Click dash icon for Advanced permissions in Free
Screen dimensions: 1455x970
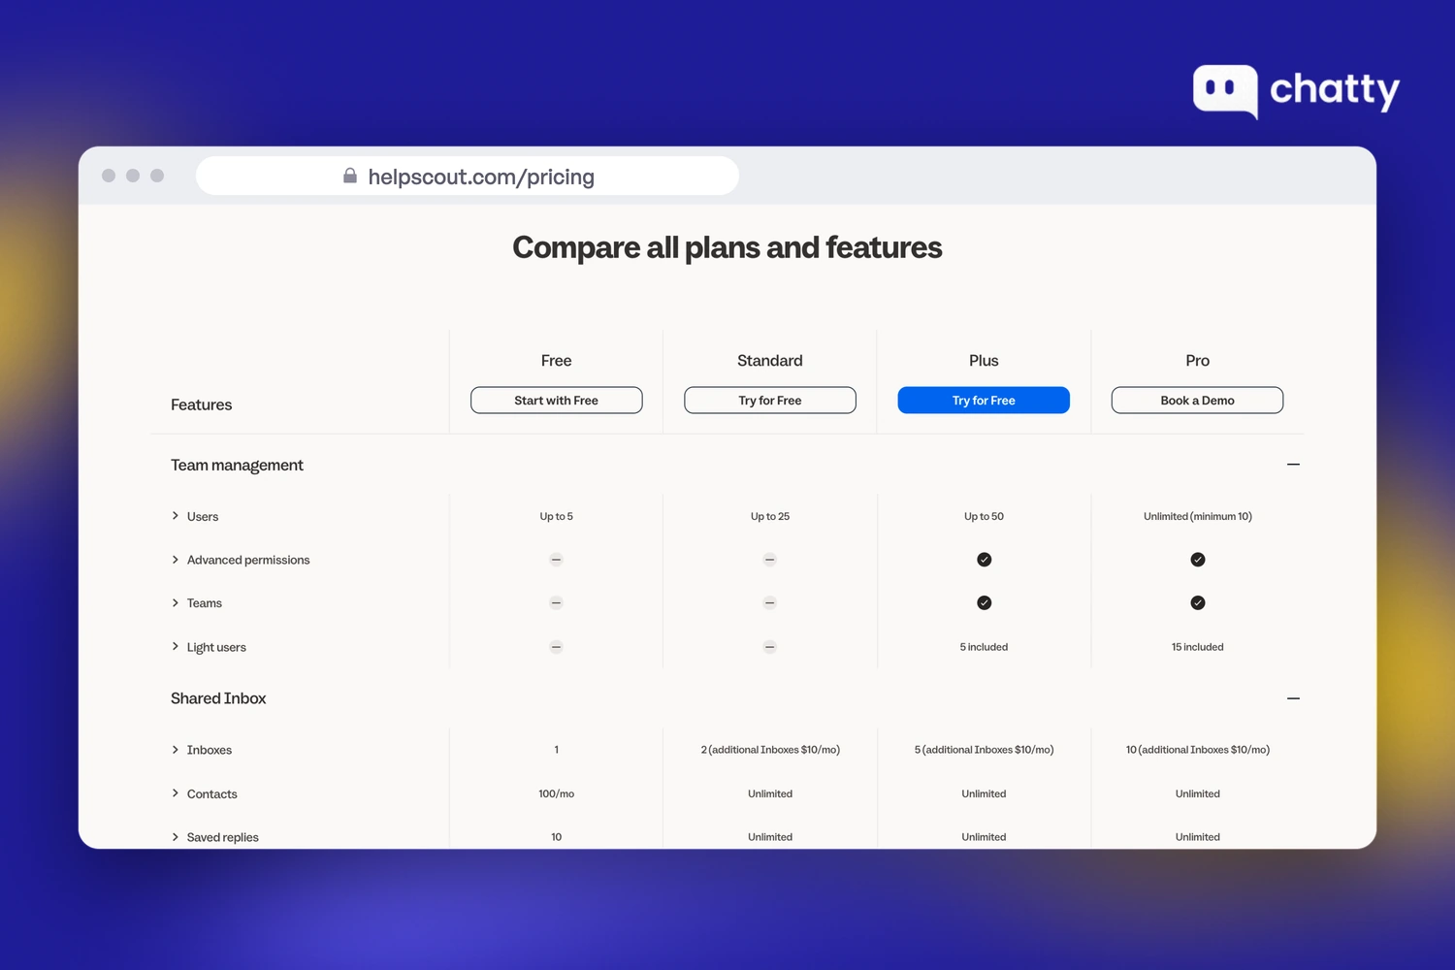[x=556, y=560]
